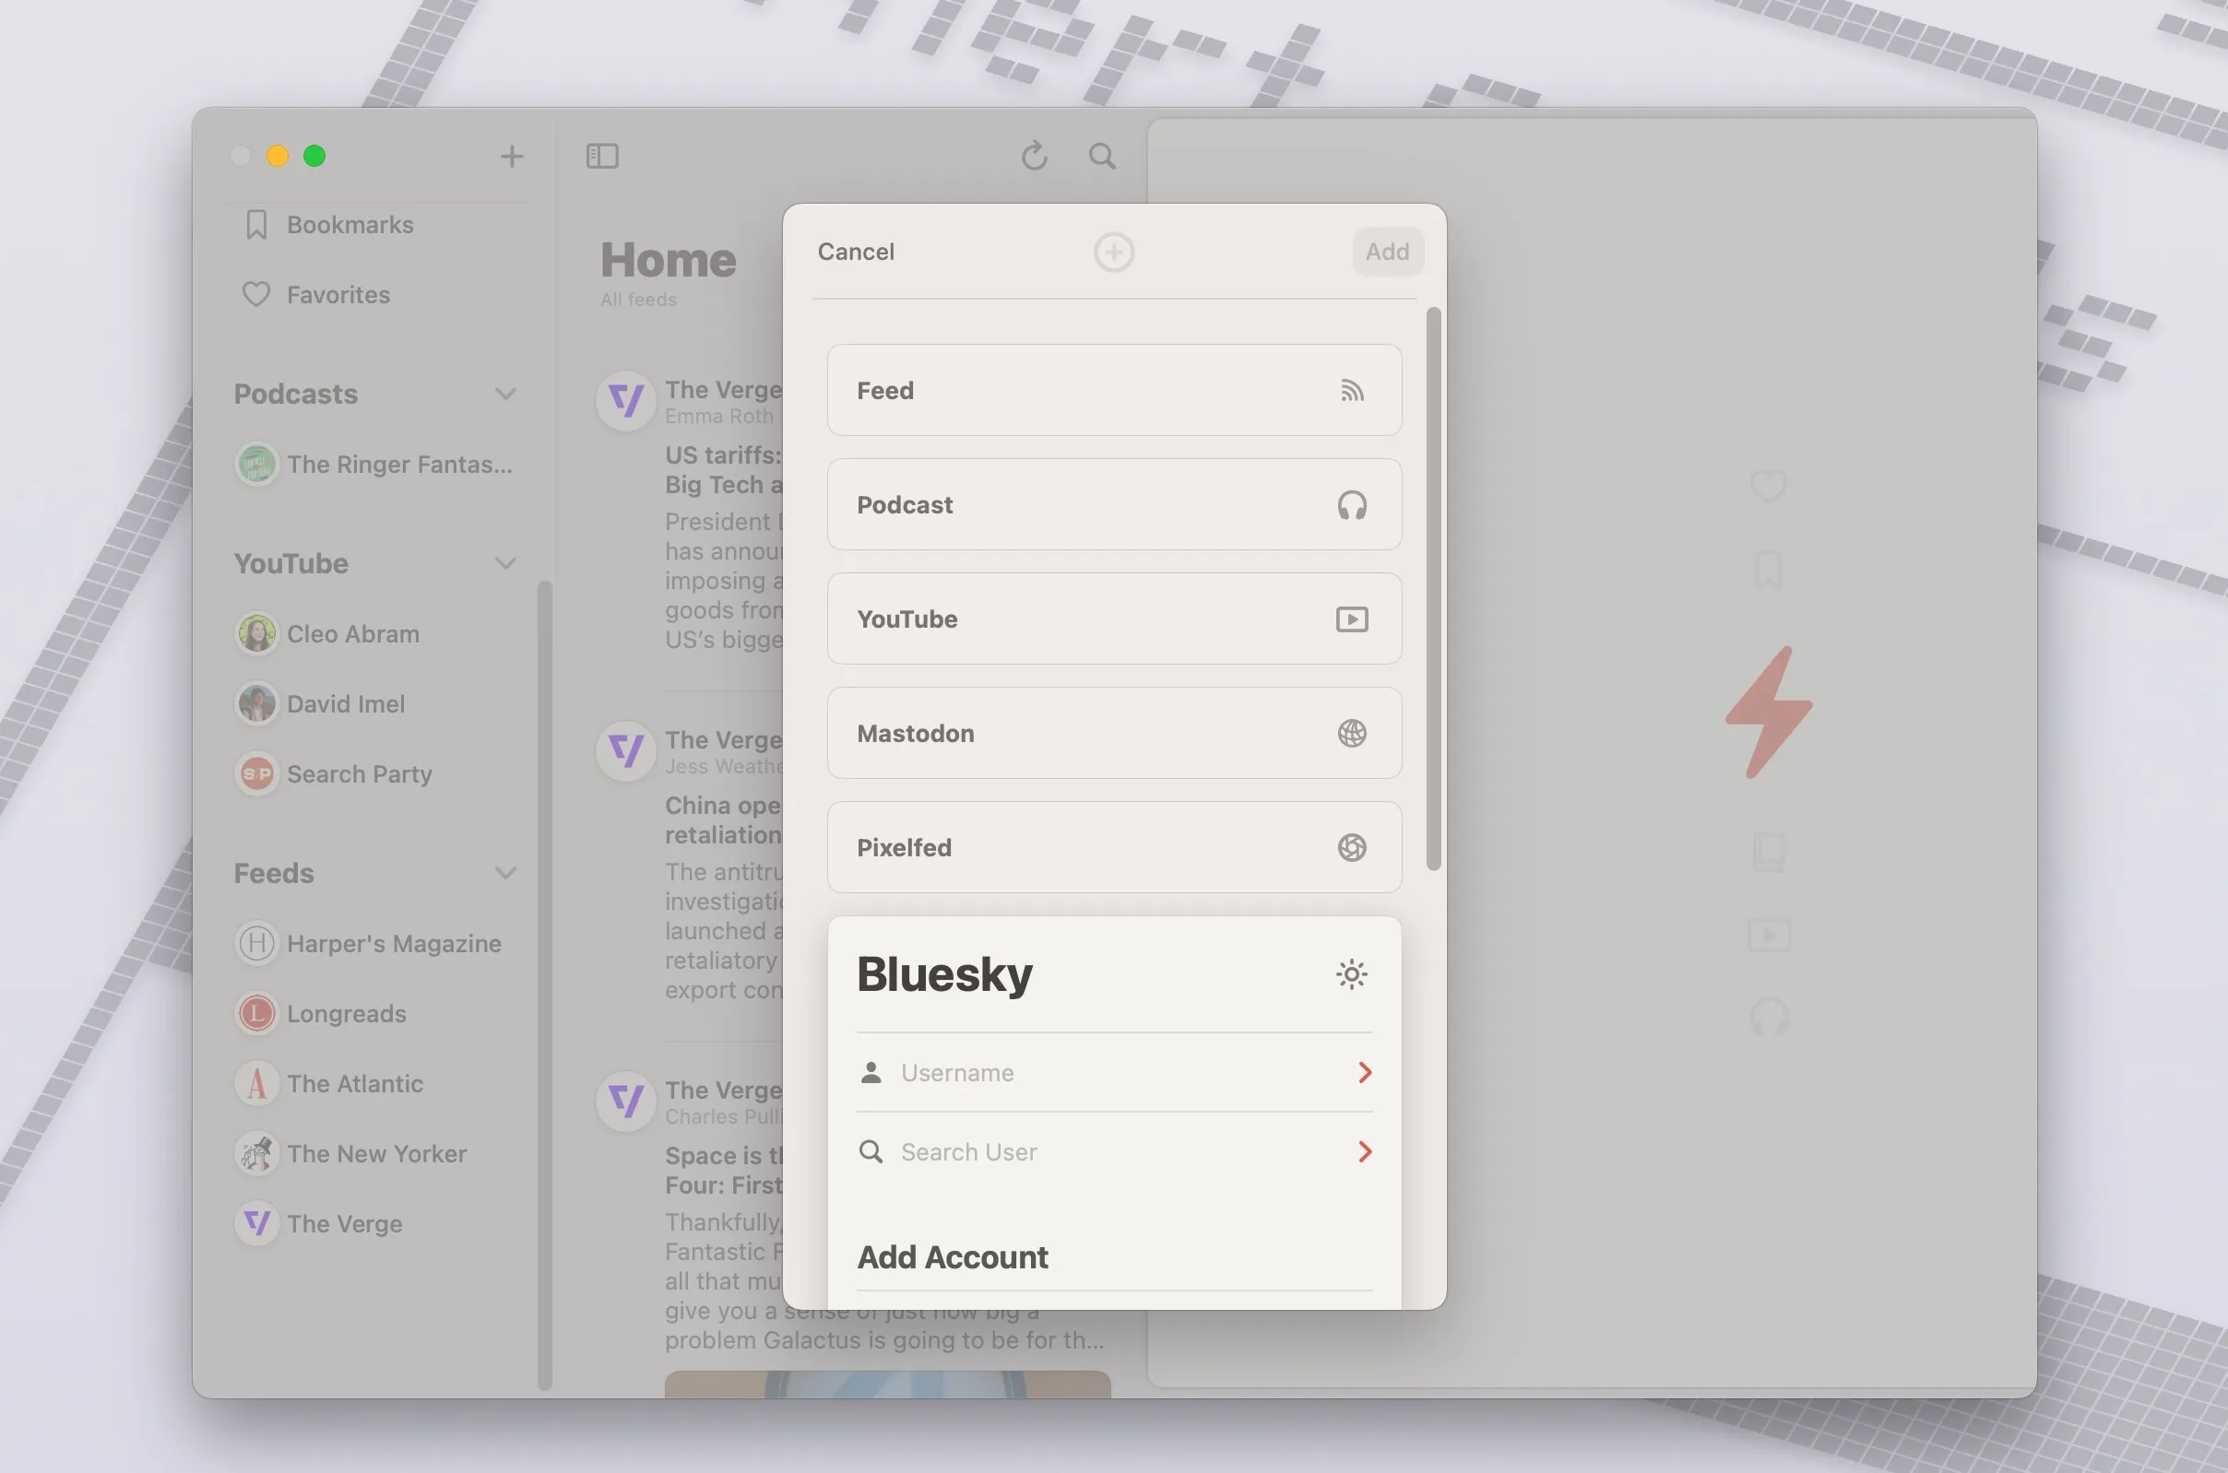The width and height of the screenshot is (2228, 1473).
Task: Select the Mastodon globe icon
Action: pos(1352,733)
